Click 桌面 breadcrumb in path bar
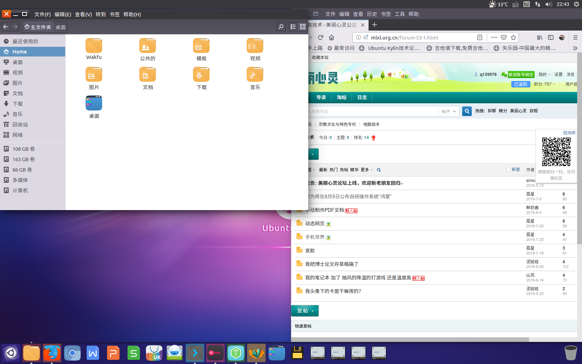 61,27
